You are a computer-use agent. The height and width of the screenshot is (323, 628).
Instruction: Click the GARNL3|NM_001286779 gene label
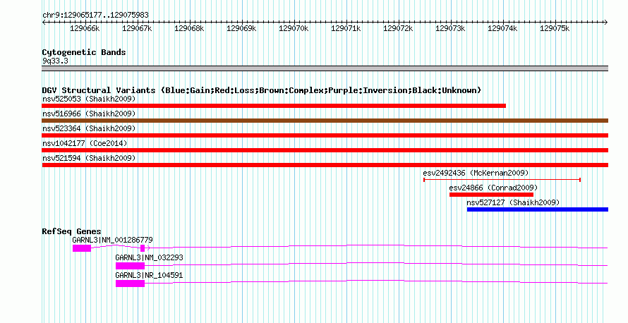[x=112, y=240]
